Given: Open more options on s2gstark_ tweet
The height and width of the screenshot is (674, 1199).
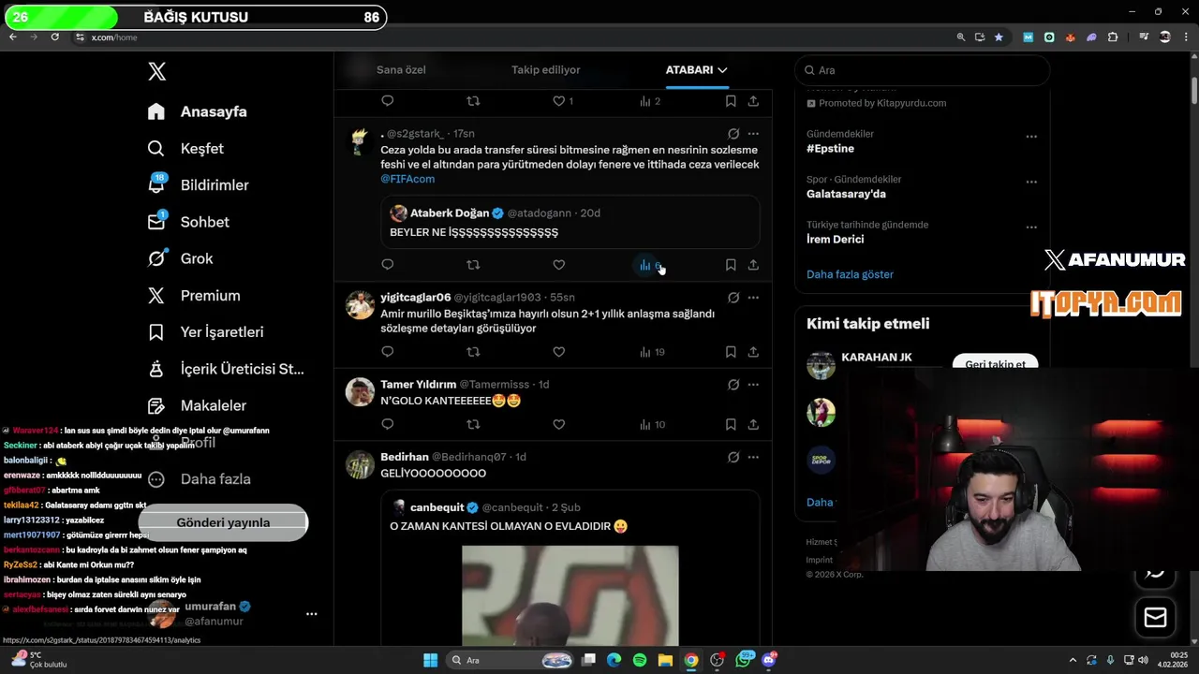Looking at the screenshot, I should tap(753, 134).
